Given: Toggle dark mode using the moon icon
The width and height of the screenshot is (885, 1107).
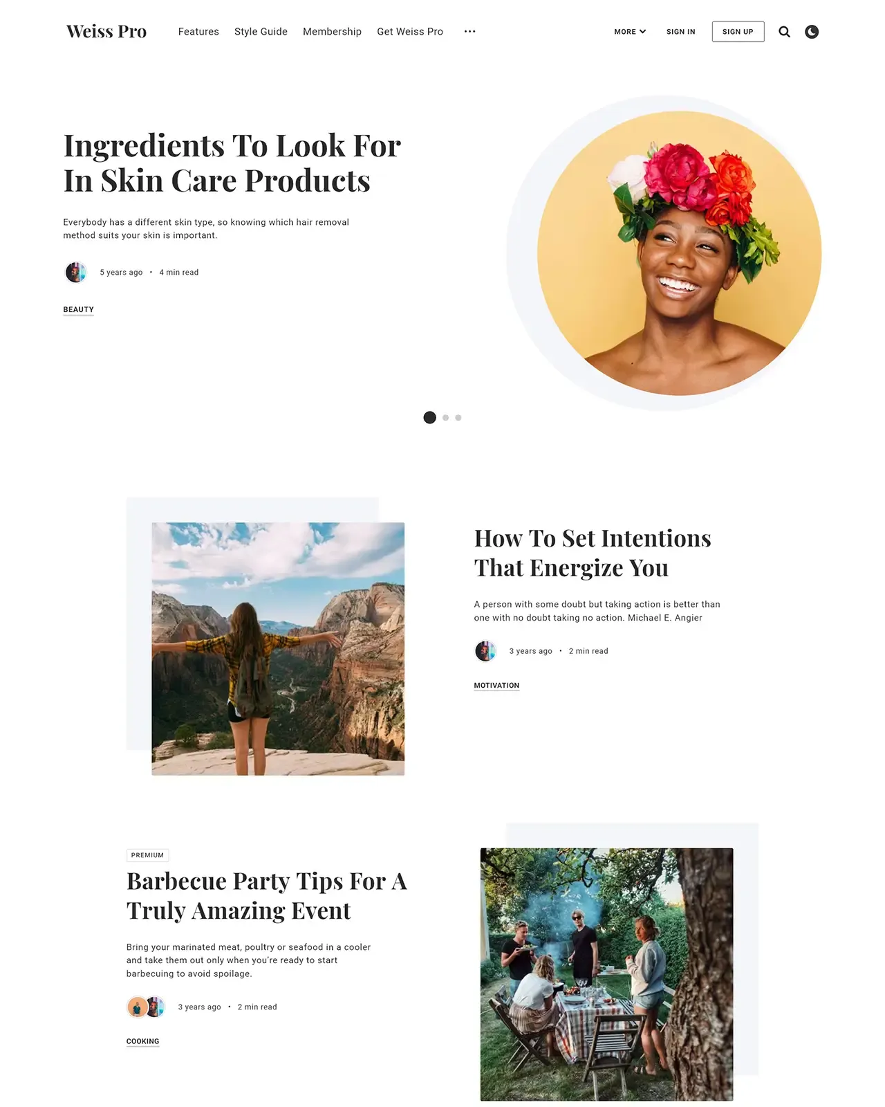Looking at the screenshot, I should 812,32.
